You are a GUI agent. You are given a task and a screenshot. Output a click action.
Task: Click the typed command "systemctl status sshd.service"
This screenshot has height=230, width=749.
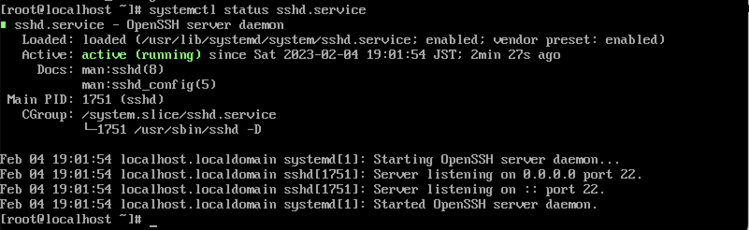257,10
